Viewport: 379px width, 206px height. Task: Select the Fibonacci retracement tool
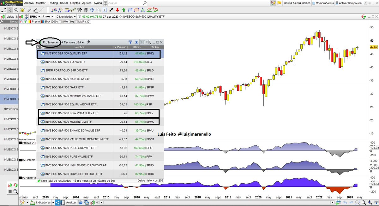(x=68, y=10)
